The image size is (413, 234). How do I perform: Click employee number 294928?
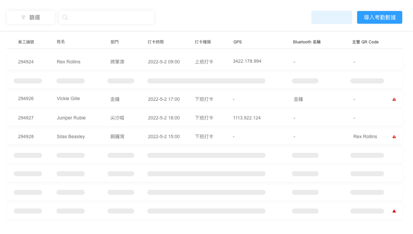[x=26, y=136]
